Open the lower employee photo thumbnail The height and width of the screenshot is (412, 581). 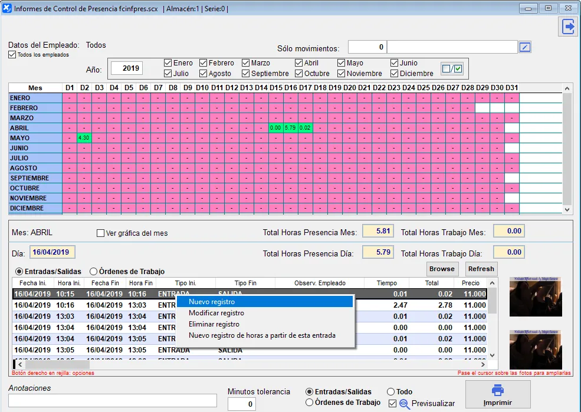535,350
